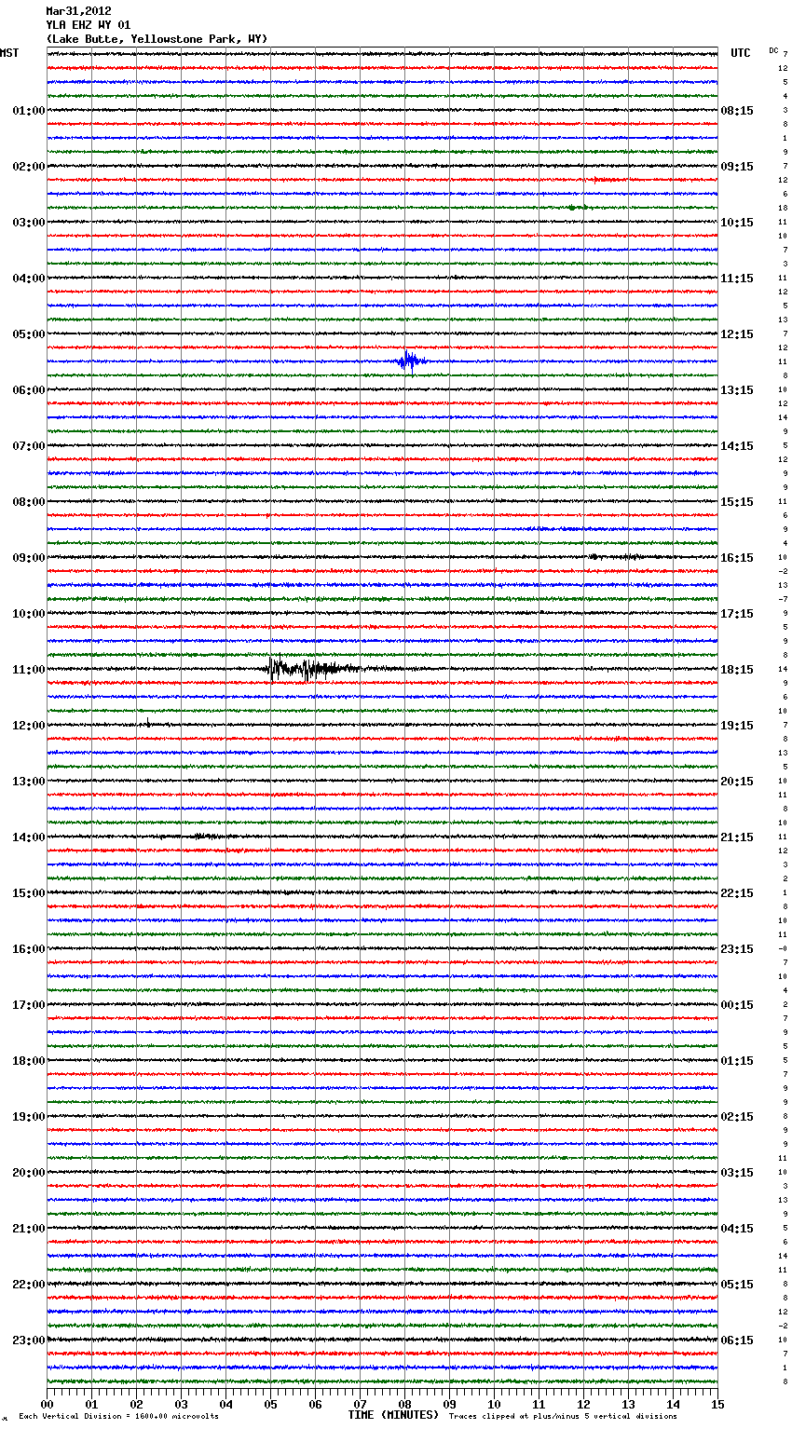Click the 21:15 UTC time label
Image resolution: width=792 pixels, height=1429 pixels.
[737, 837]
